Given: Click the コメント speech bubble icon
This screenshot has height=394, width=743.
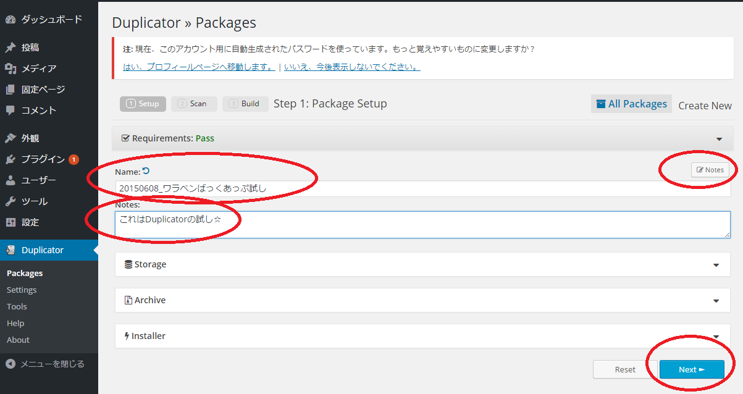Looking at the screenshot, I should click(x=10, y=111).
